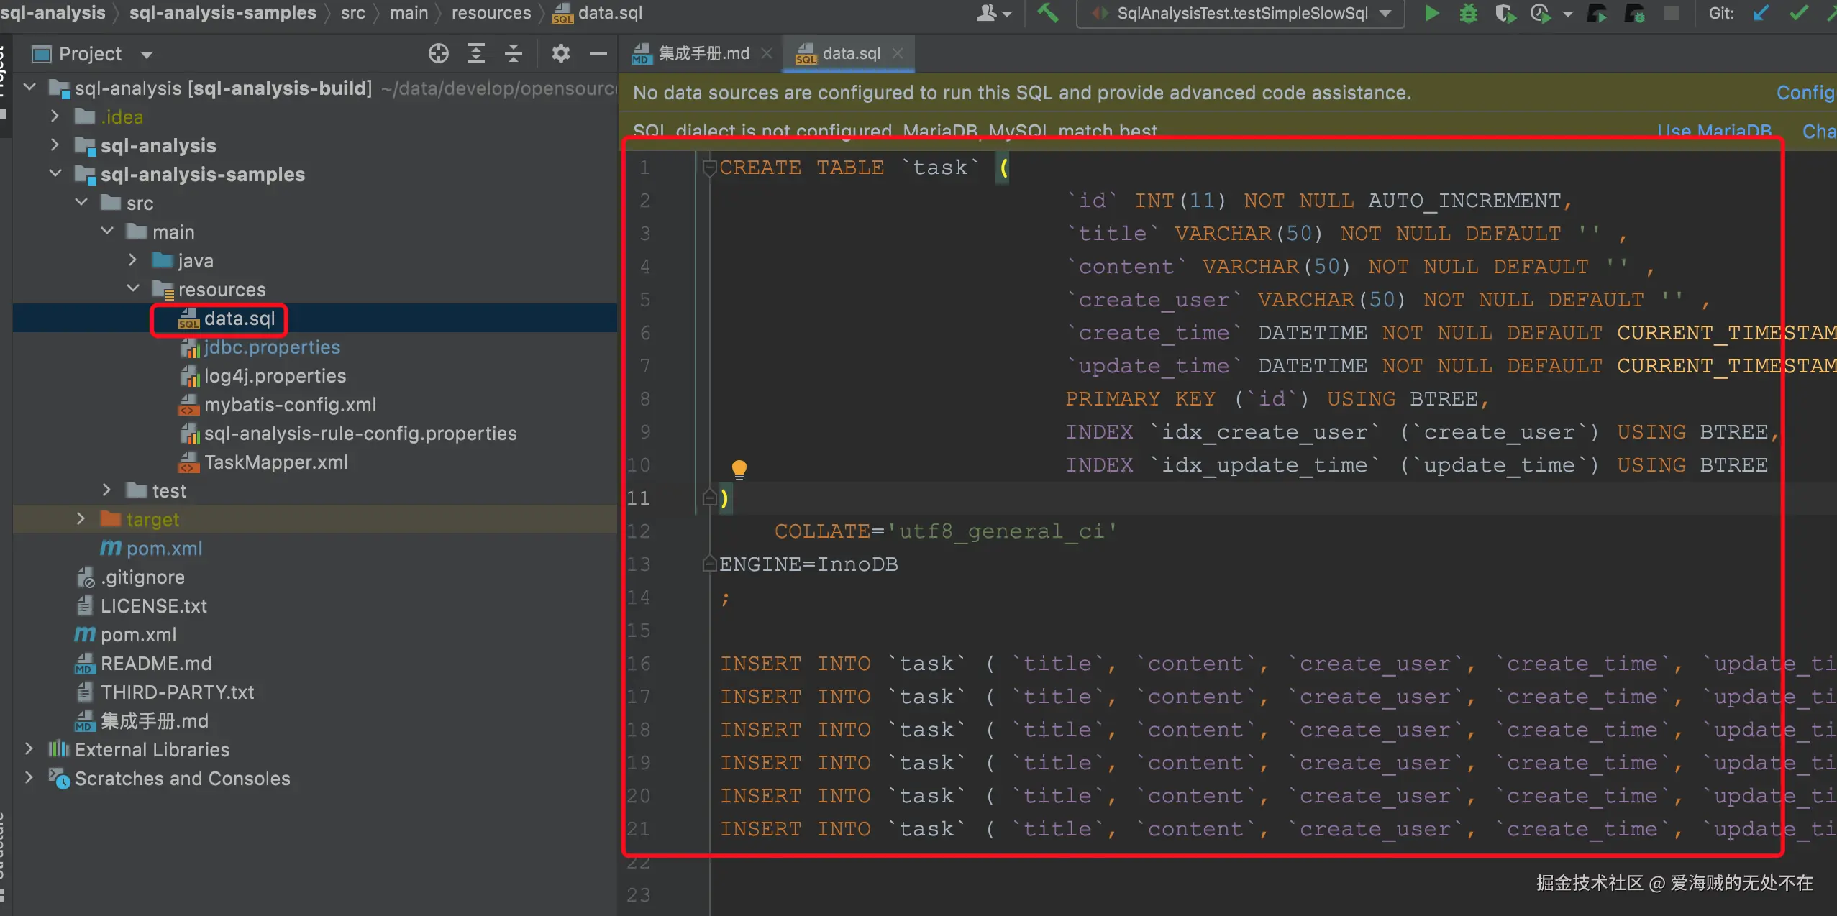Image resolution: width=1837 pixels, height=916 pixels.
Task: Expand the target folder
Action: [81, 519]
